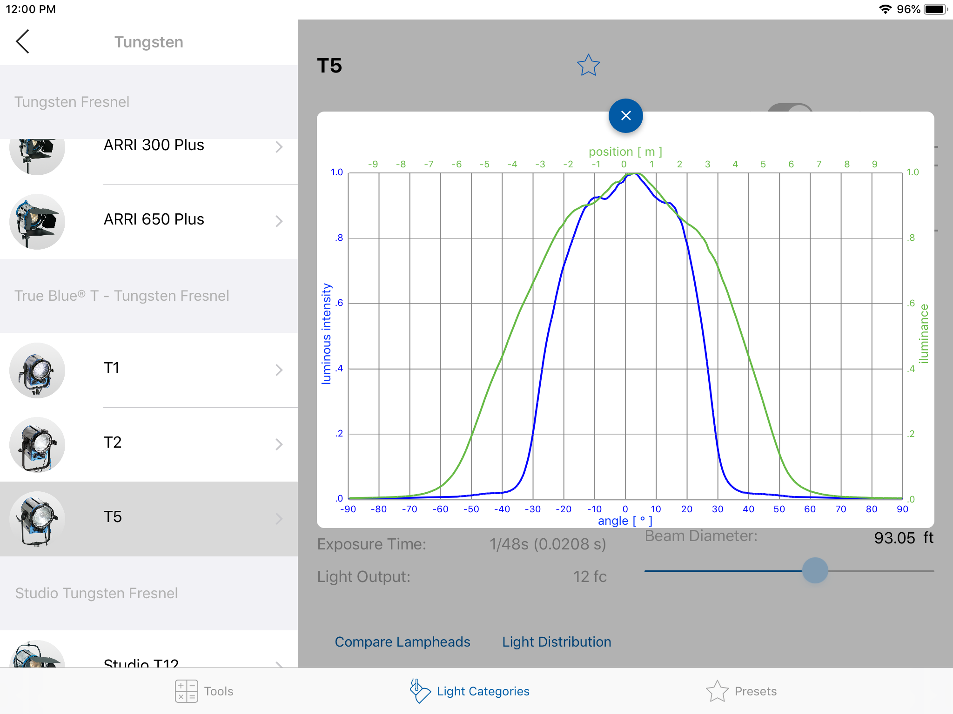Open T1 details via its chevron
This screenshot has width=953, height=714.
(x=279, y=370)
